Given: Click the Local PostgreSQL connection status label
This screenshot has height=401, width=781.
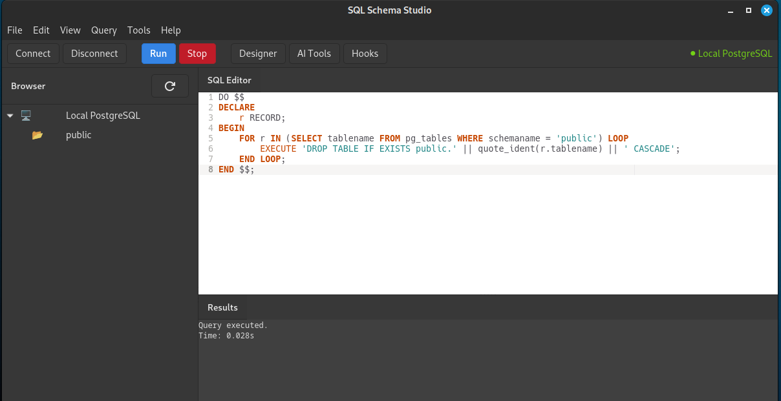Looking at the screenshot, I should [x=735, y=54].
